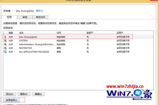Click the 类型 column header
Image resolution: width=159 pixels, height=105 pixels.
11,33
